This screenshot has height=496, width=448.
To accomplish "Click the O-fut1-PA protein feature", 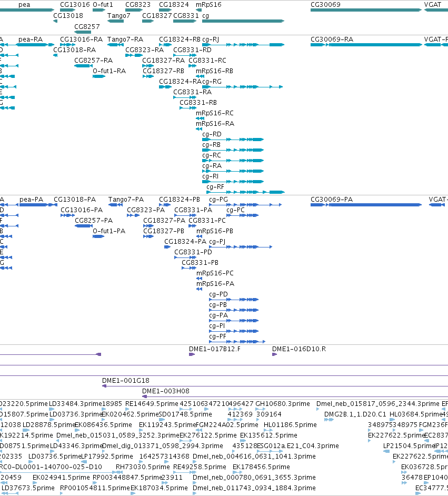I will point(98,236).
